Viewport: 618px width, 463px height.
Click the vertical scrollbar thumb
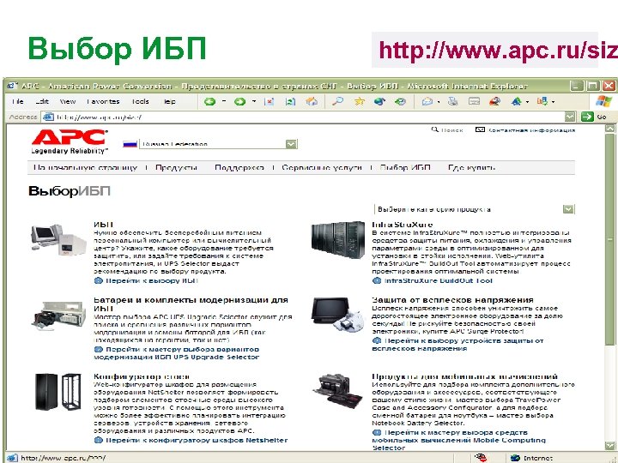(609, 240)
